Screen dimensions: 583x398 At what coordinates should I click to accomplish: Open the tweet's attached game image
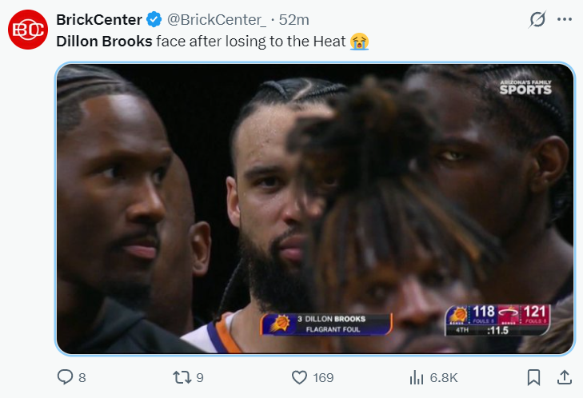(x=314, y=208)
